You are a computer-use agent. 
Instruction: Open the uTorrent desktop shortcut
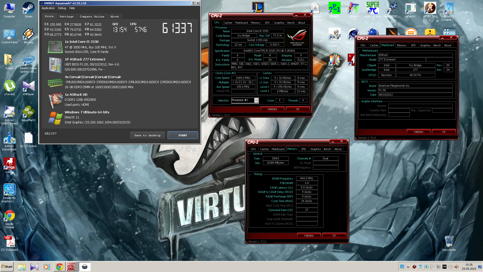click(x=9, y=88)
